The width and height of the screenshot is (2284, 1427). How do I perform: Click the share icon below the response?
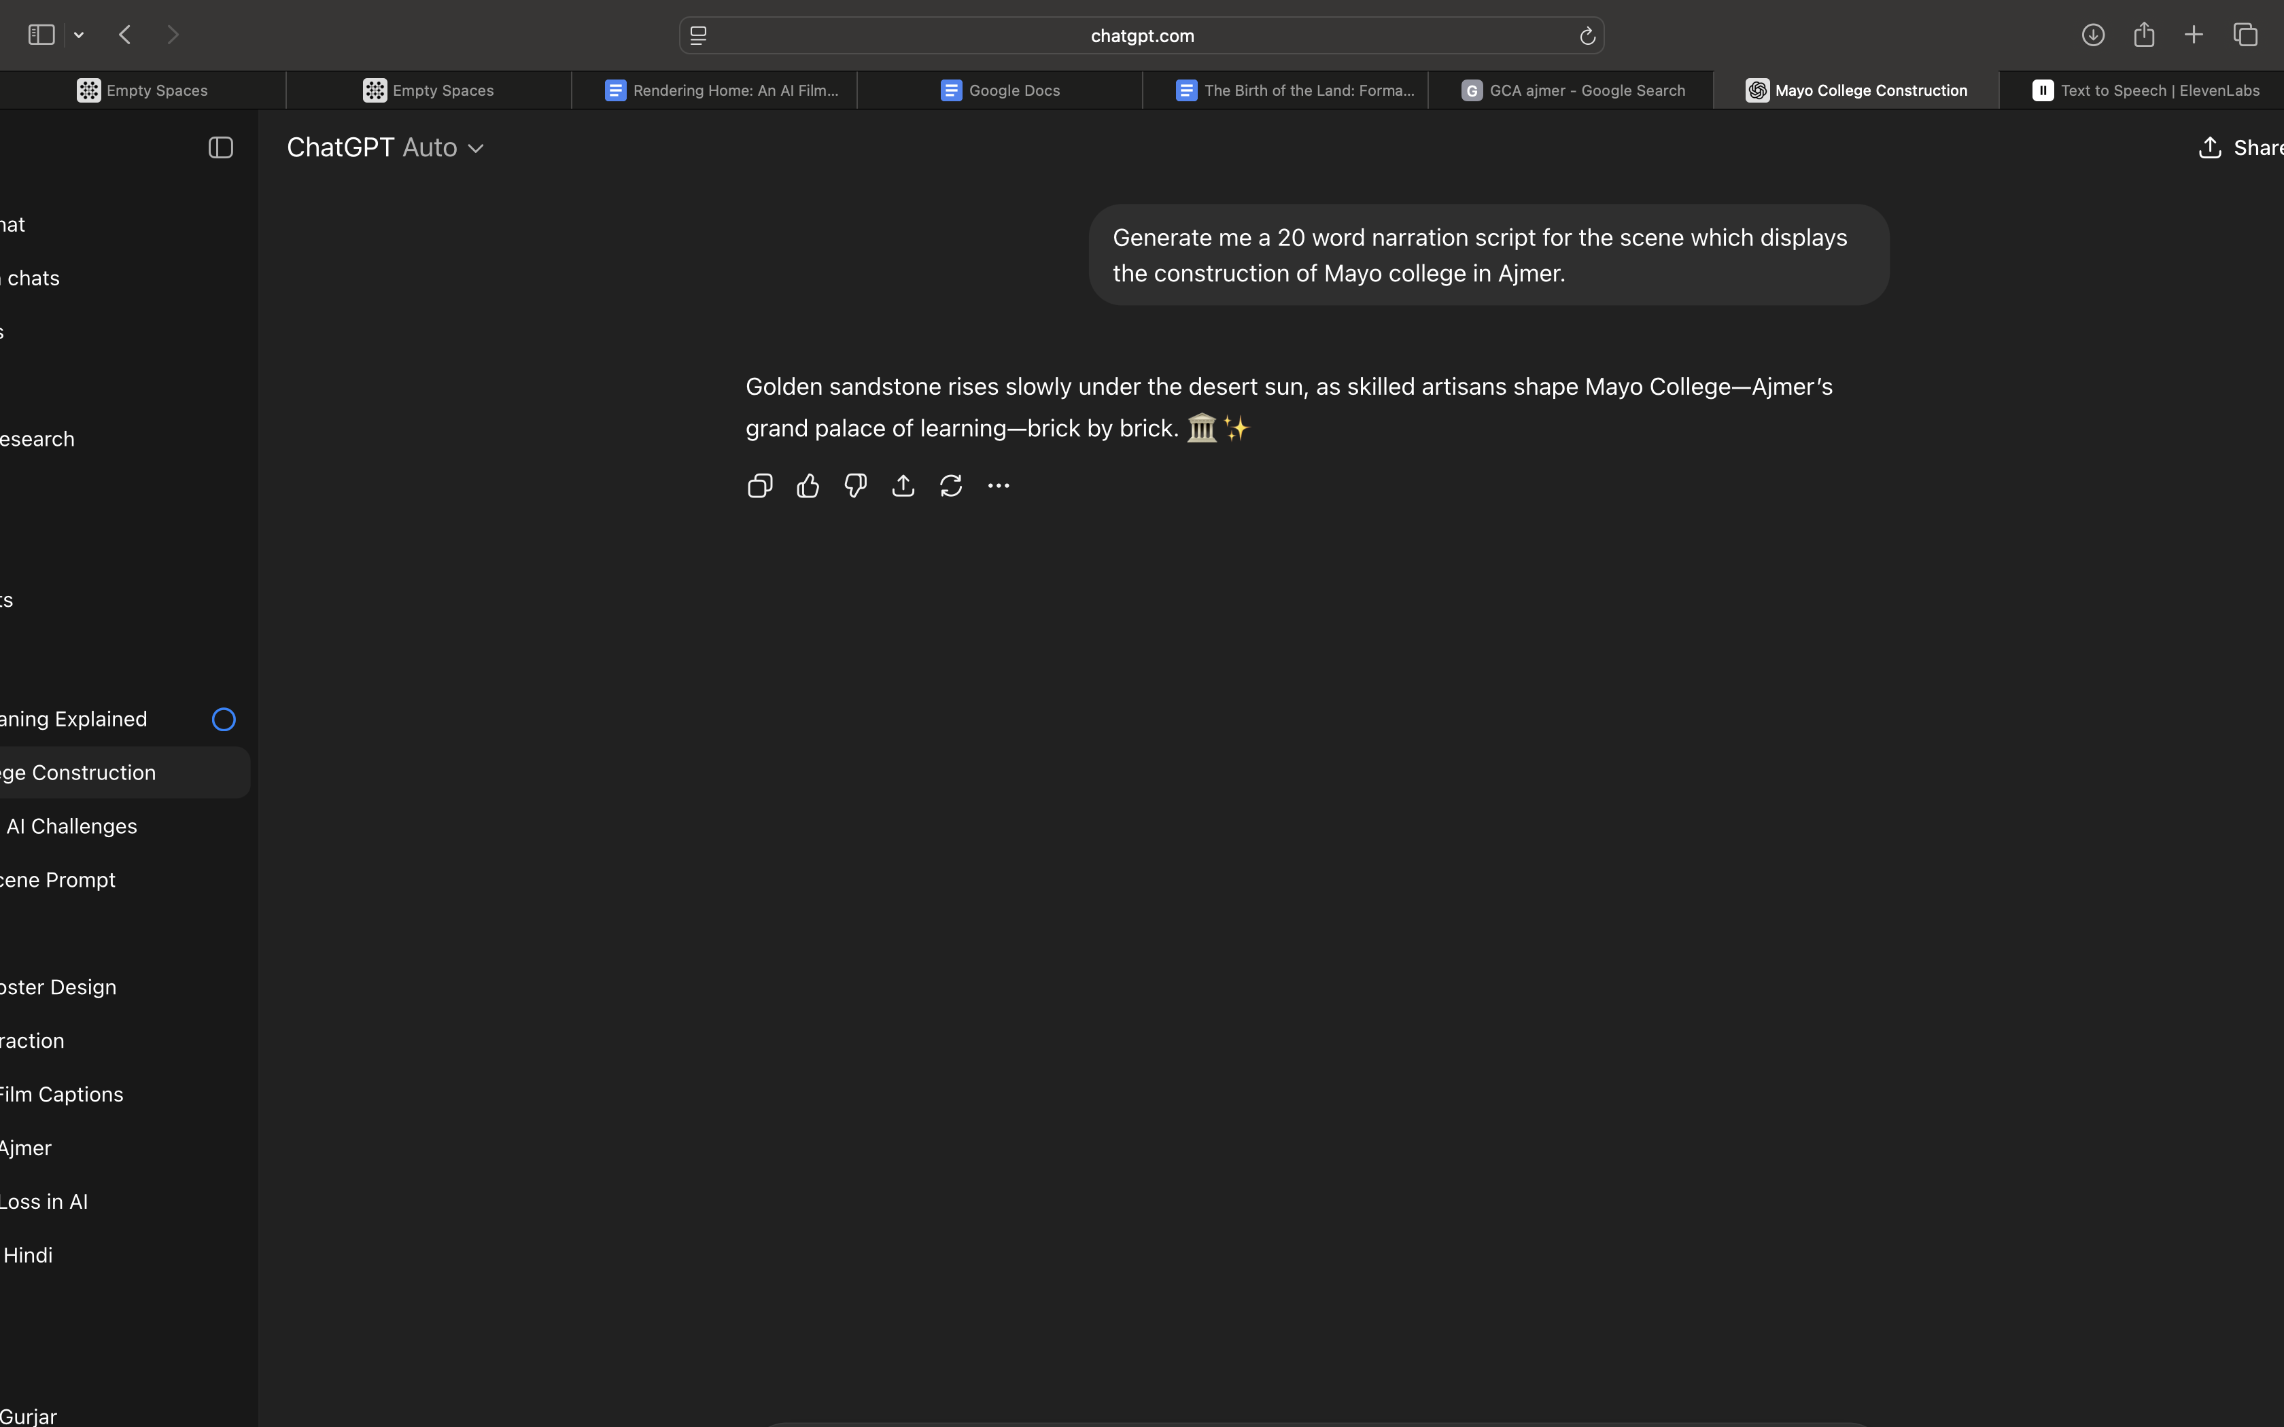(x=903, y=486)
